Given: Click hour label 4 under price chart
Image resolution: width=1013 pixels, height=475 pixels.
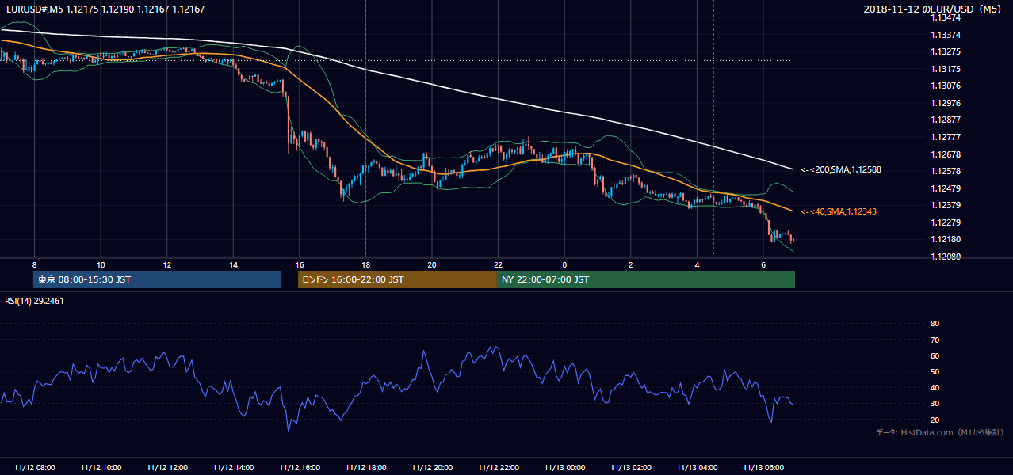Looking at the screenshot, I should 697,264.
